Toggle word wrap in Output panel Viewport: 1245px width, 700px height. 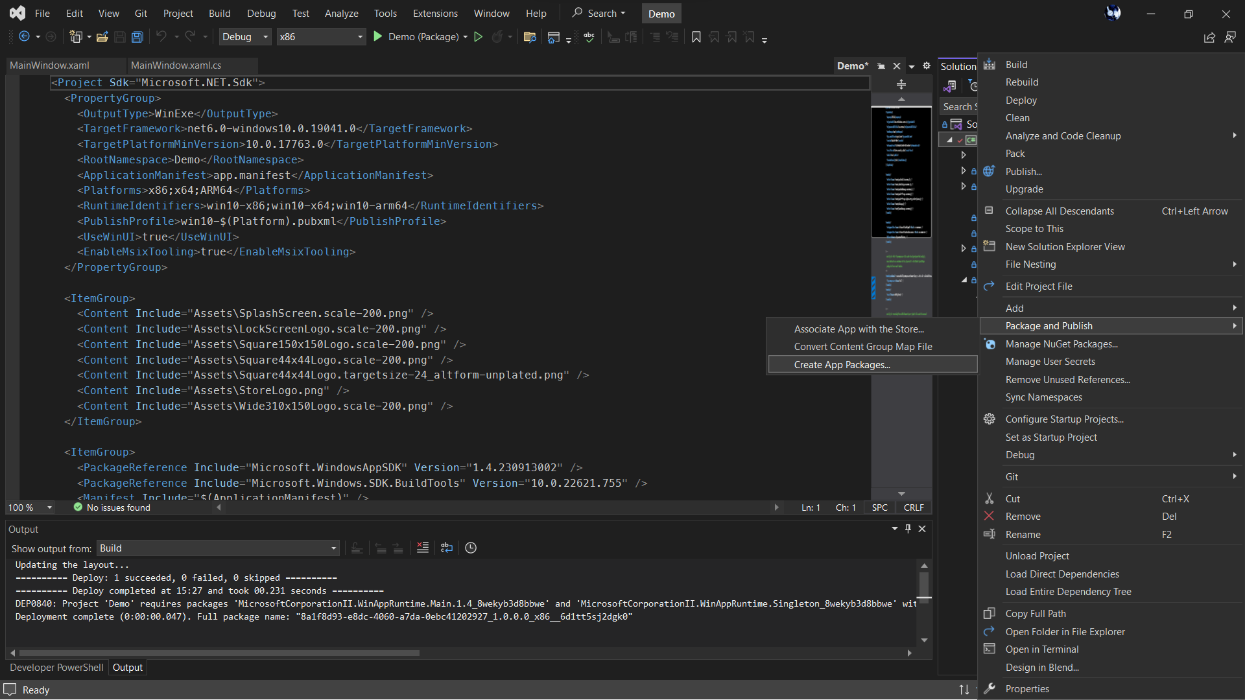pos(447,548)
